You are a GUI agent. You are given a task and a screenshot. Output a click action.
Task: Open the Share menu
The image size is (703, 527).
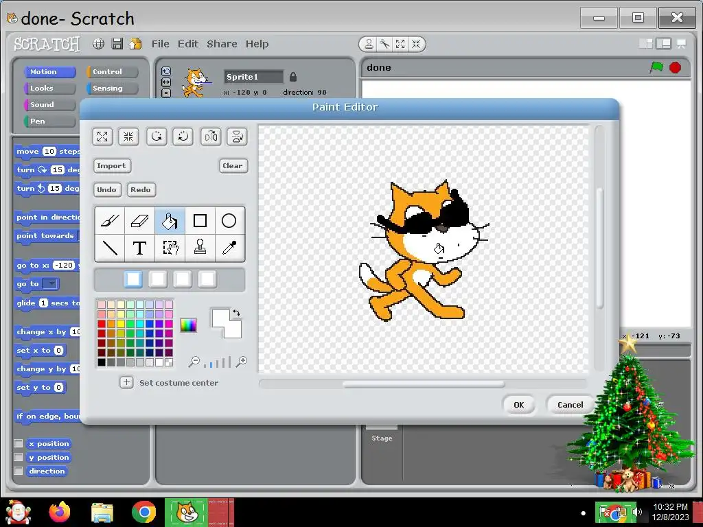tap(222, 44)
